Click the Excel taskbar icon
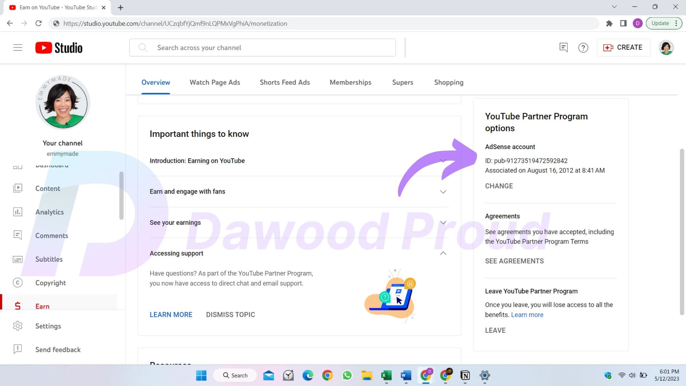686x386 pixels. pyautogui.click(x=386, y=375)
